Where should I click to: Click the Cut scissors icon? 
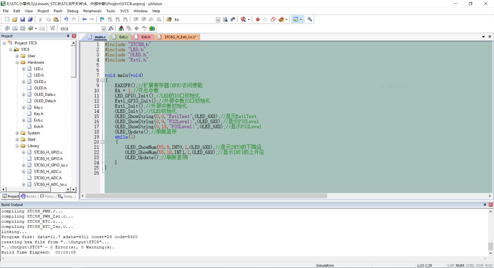click(x=40, y=19)
